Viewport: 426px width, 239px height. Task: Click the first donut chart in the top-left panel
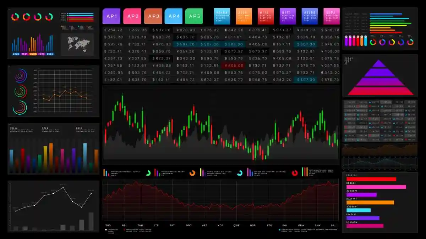tap(15, 17)
